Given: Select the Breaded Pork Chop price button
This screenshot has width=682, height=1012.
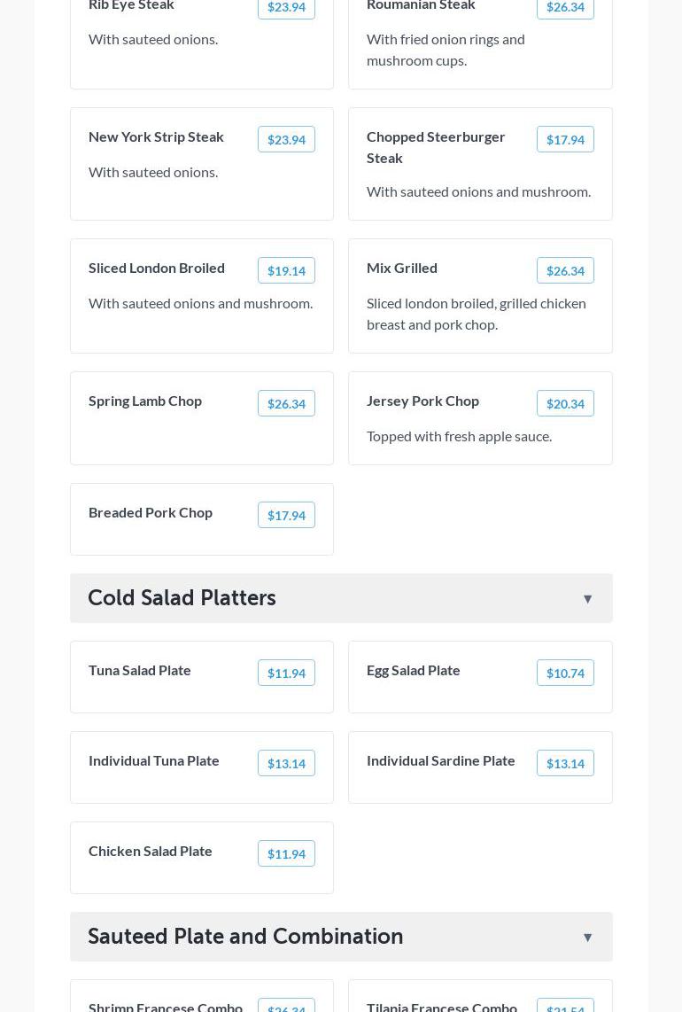Looking at the screenshot, I should pyautogui.click(x=286, y=516).
